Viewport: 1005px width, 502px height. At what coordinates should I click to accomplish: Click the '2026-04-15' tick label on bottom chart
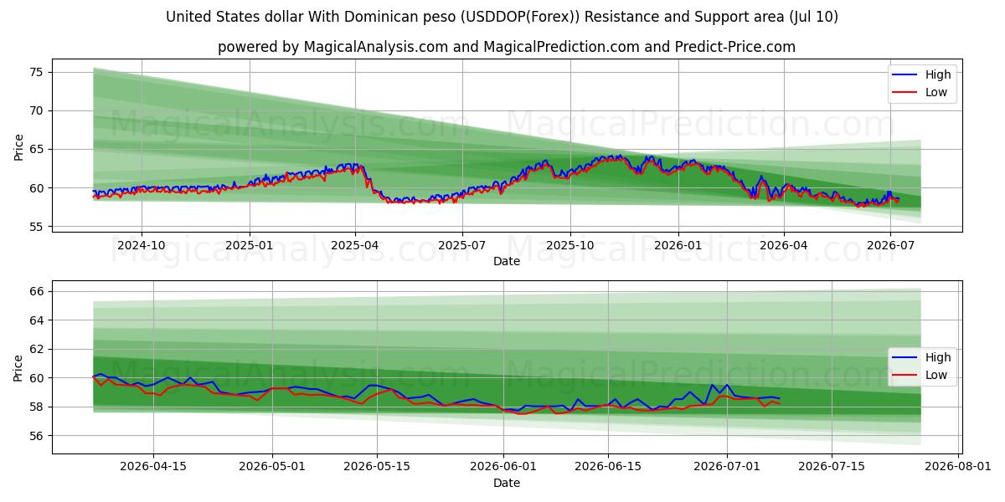pyautogui.click(x=153, y=468)
